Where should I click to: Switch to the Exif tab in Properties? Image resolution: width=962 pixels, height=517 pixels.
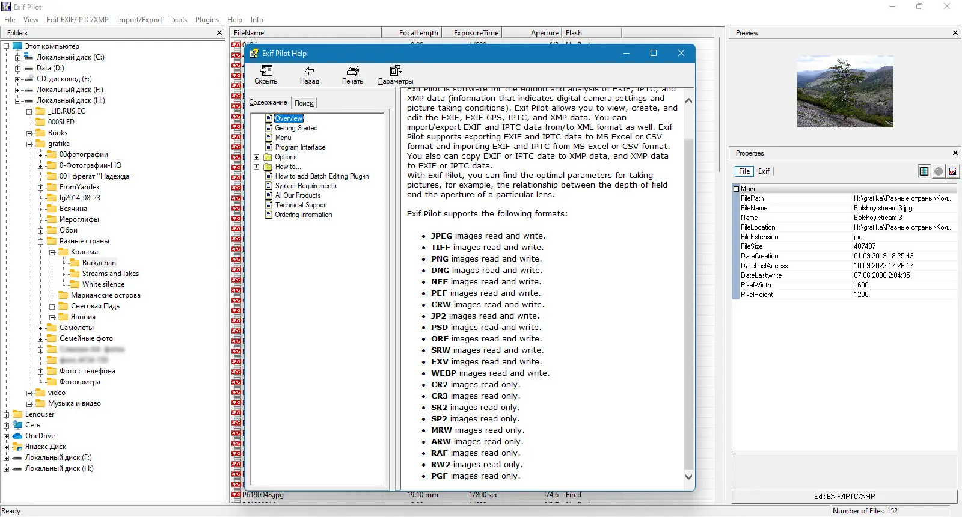pos(764,171)
